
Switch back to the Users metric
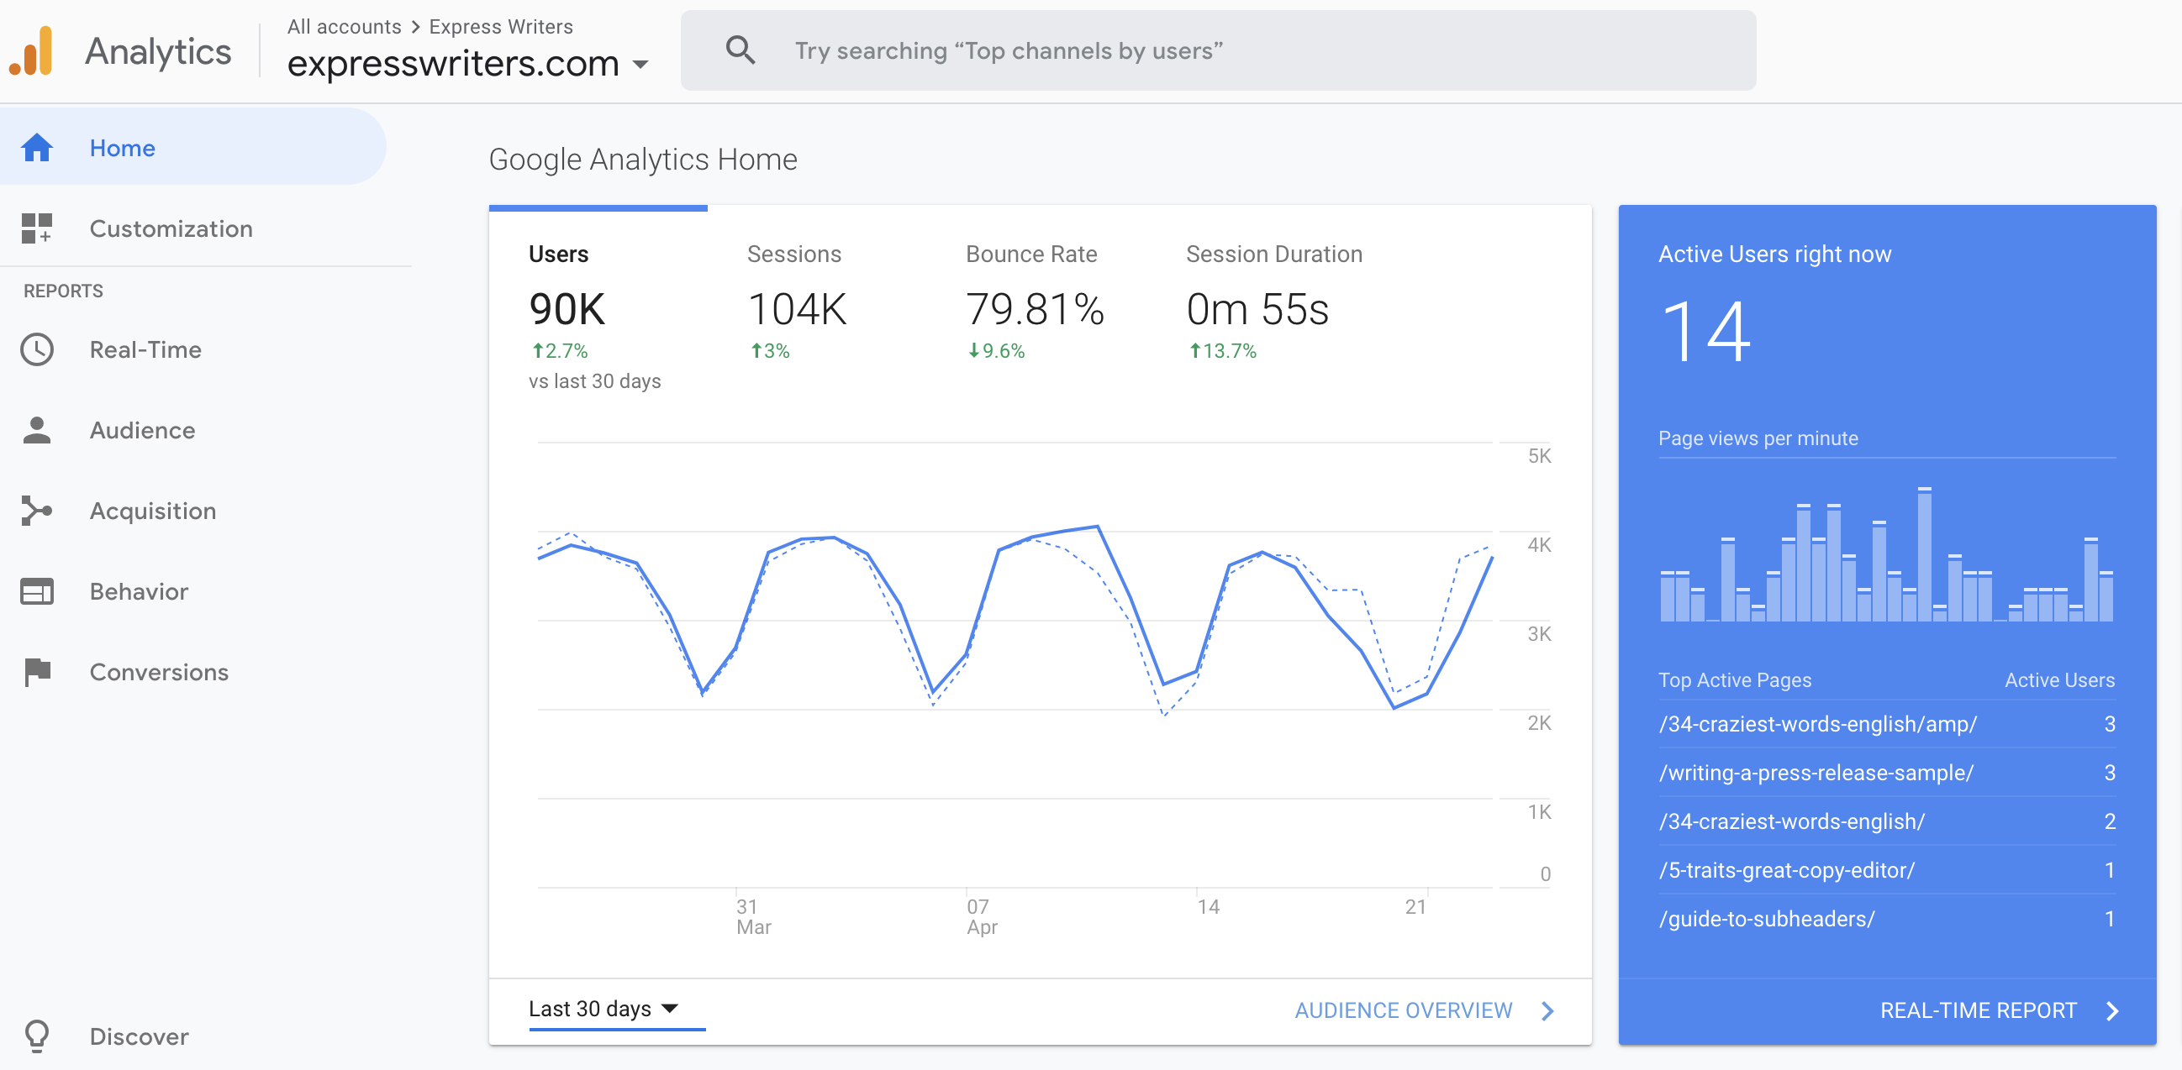point(559,253)
